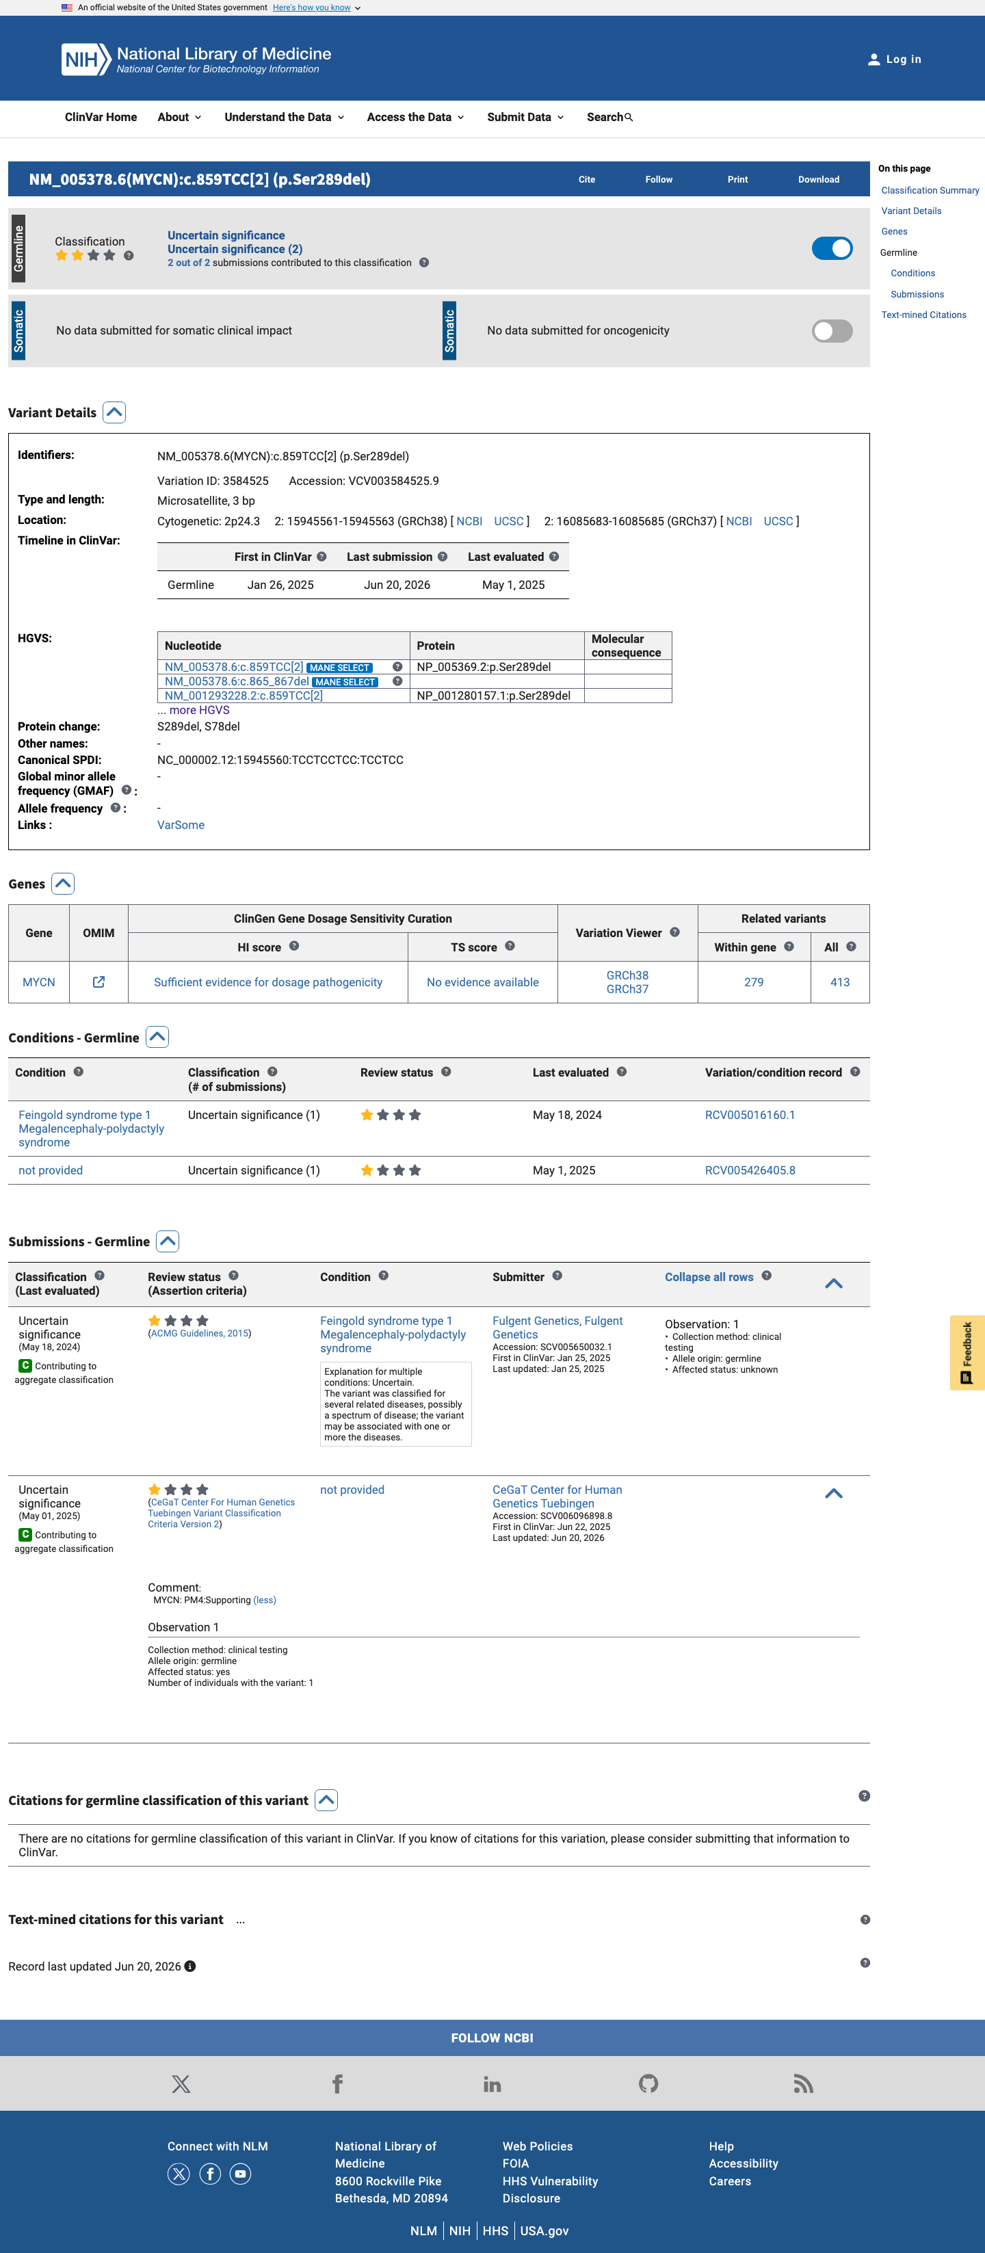Collapse the Variant Details section
Screen dimensions: 985x2253
tap(115, 412)
